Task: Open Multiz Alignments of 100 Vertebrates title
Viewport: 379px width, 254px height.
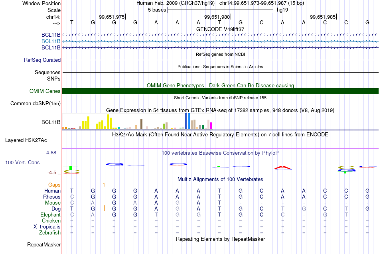Action: pos(220,179)
